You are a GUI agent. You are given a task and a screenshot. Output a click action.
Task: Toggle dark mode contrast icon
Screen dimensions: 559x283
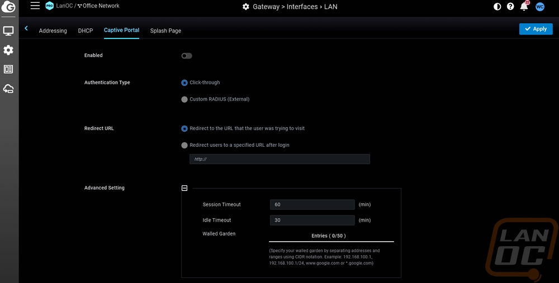pyautogui.click(x=497, y=6)
